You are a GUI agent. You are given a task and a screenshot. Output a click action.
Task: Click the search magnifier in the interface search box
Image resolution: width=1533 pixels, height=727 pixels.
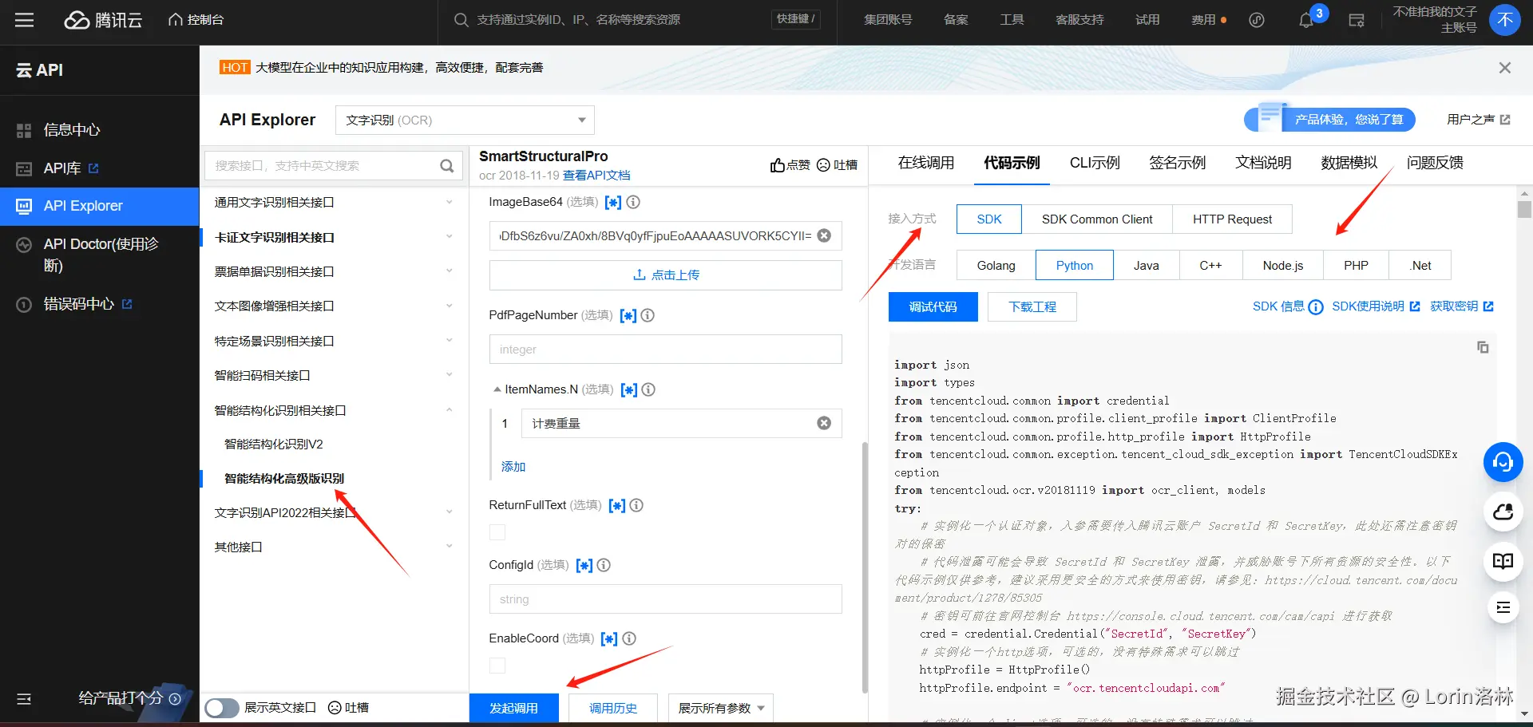pyautogui.click(x=447, y=166)
